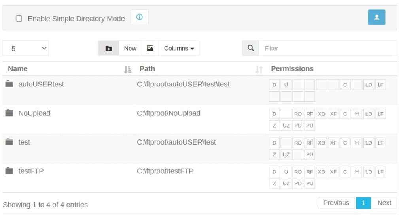Click the New button
Screen dimensions: 405x218
pyautogui.click(x=130, y=48)
